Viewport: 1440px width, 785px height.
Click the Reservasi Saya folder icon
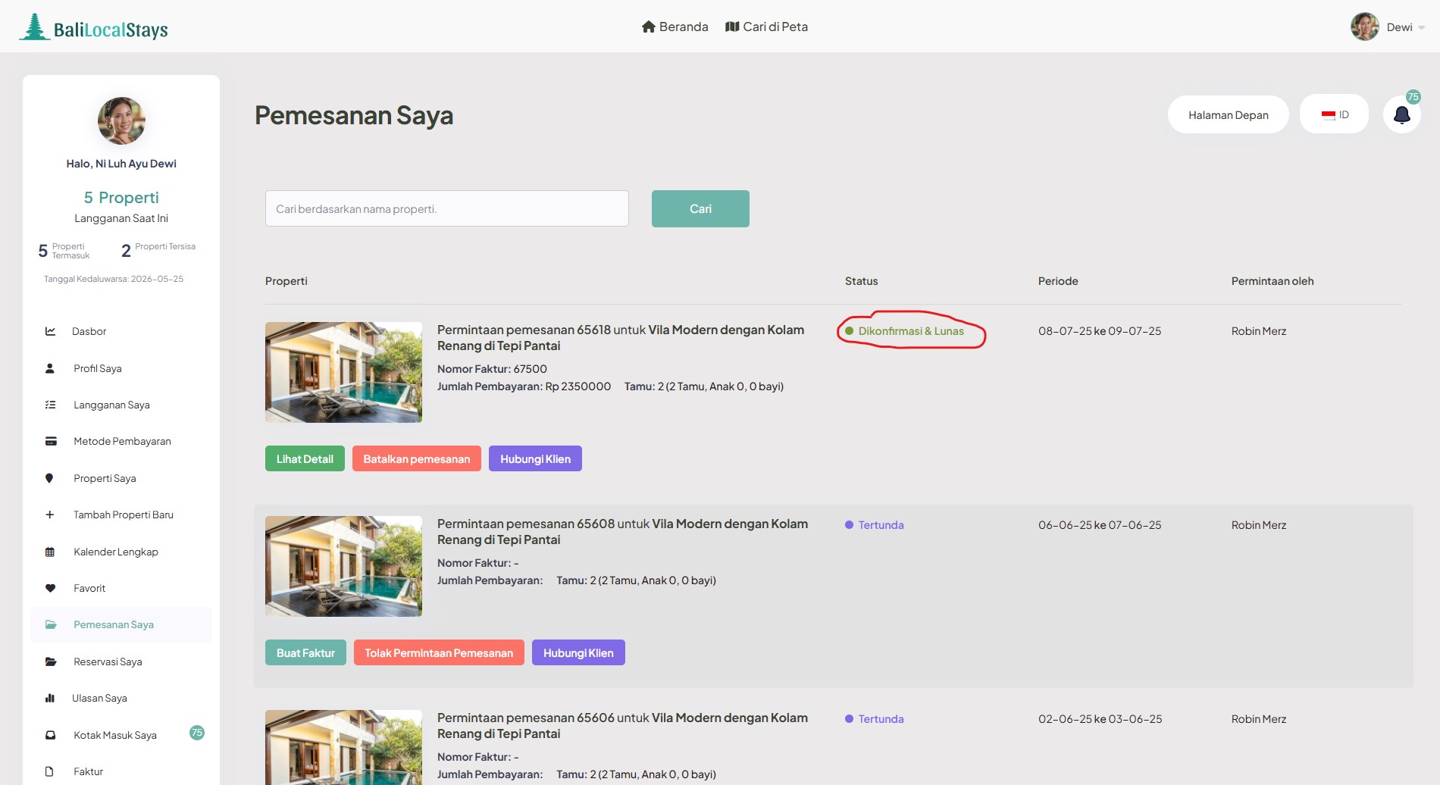pyautogui.click(x=51, y=661)
